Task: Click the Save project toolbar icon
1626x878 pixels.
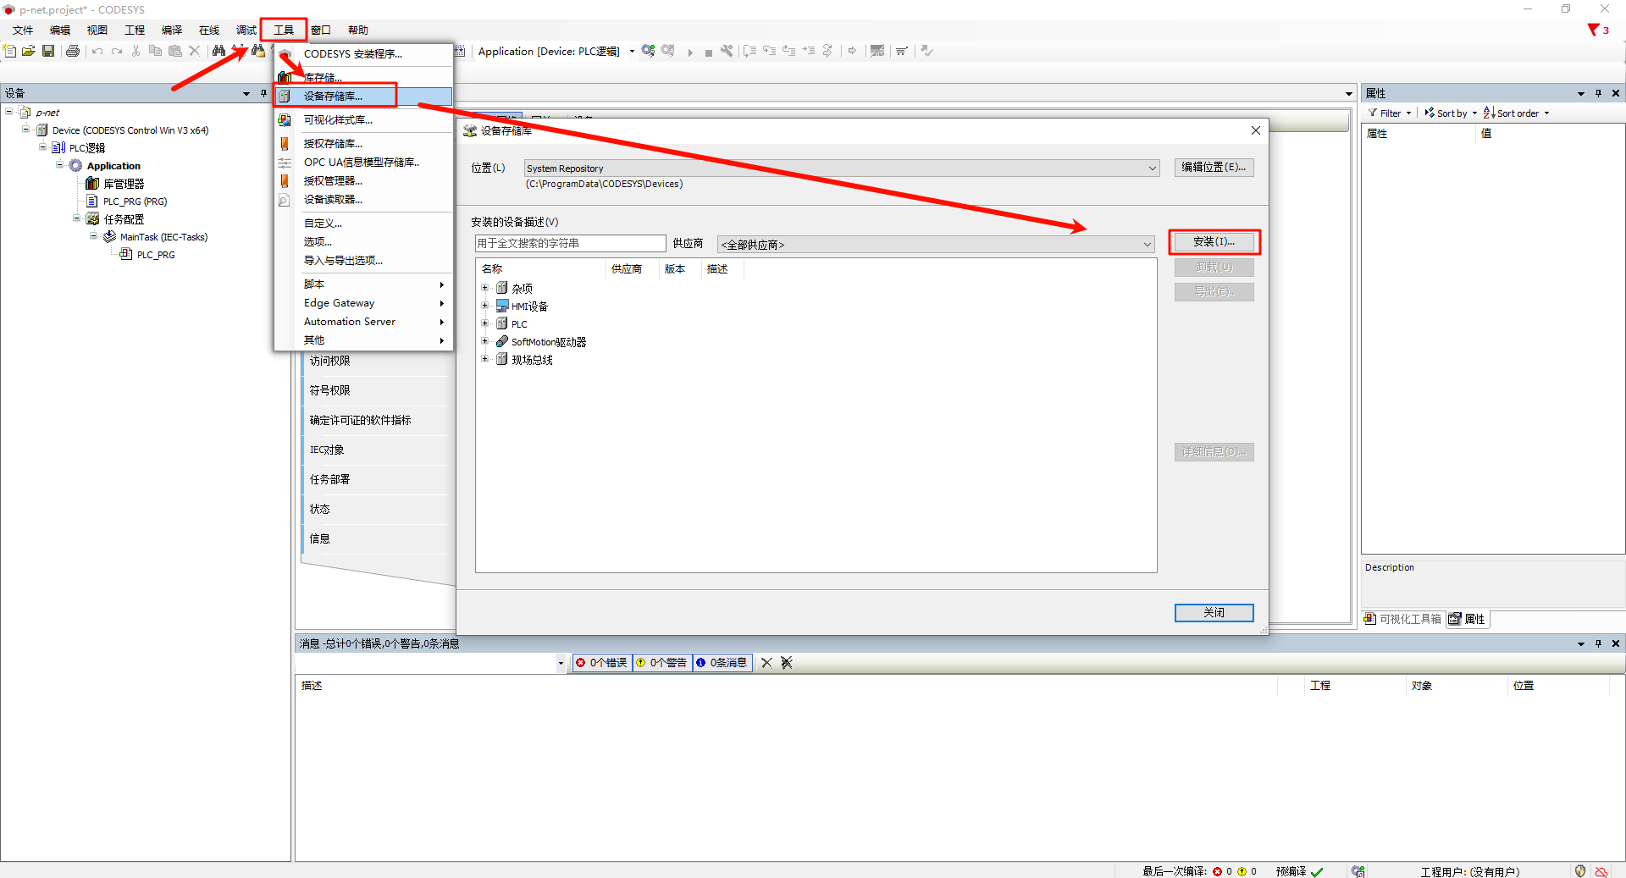Action: pyautogui.click(x=48, y=52)
